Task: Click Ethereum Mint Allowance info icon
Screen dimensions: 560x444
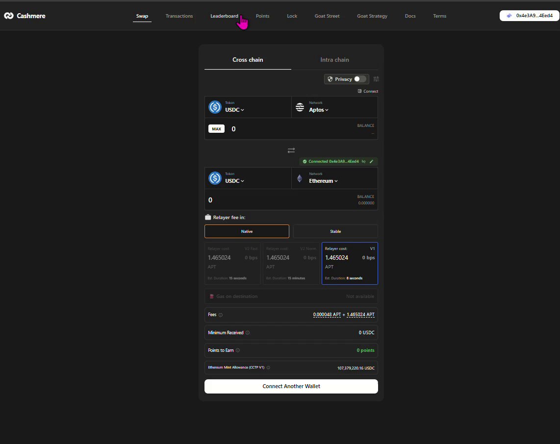Action: coord(268,368)
